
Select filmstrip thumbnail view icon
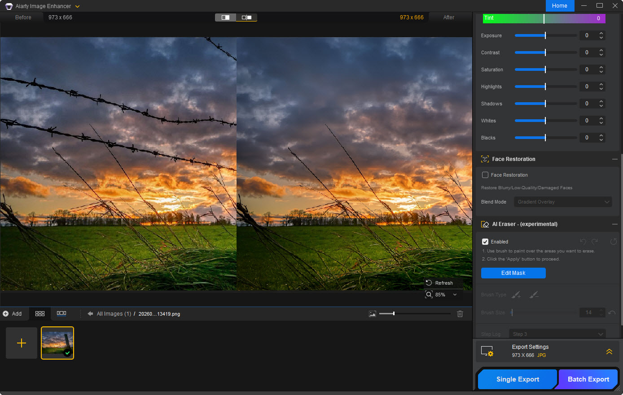(x=61, y=314)
